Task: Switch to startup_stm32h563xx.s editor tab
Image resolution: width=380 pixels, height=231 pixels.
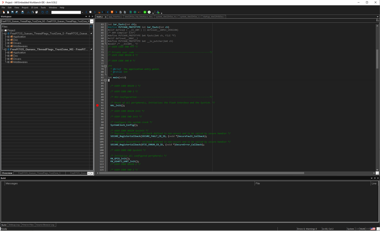Action: [213, 17]
